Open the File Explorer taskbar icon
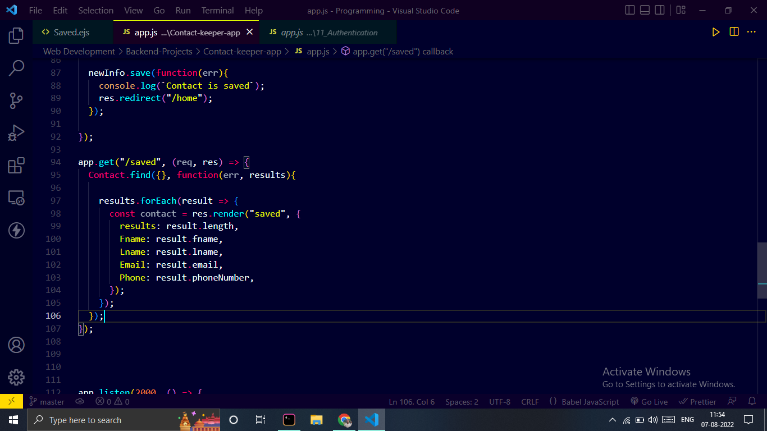This screenshot has height=431, width=767. pos(317,420)
